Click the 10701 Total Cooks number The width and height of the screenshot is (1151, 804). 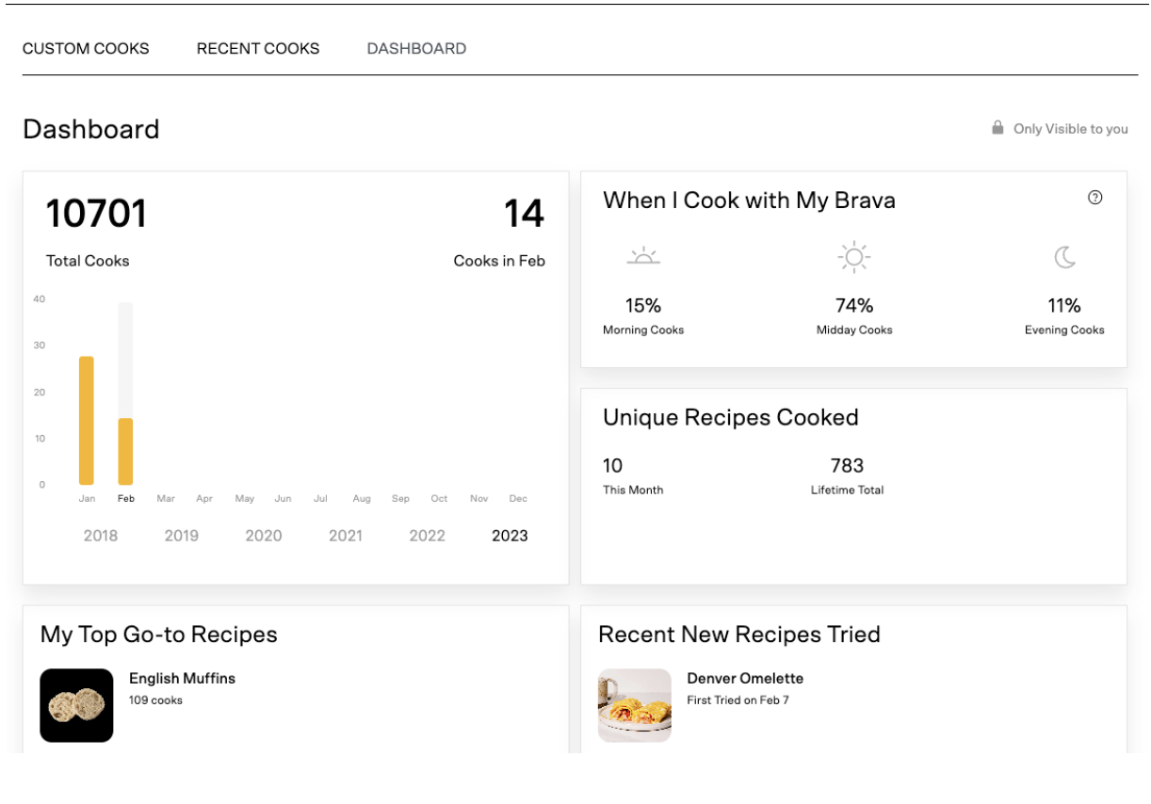97,214
